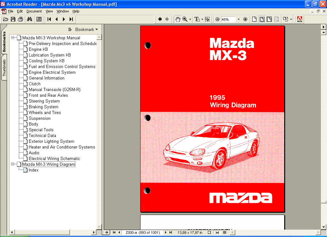This screenshot has height=237, width=327.
Task: Collapse the Mazda MX-3 Workshop Manual tree
Action: click(x=13, y=38)
